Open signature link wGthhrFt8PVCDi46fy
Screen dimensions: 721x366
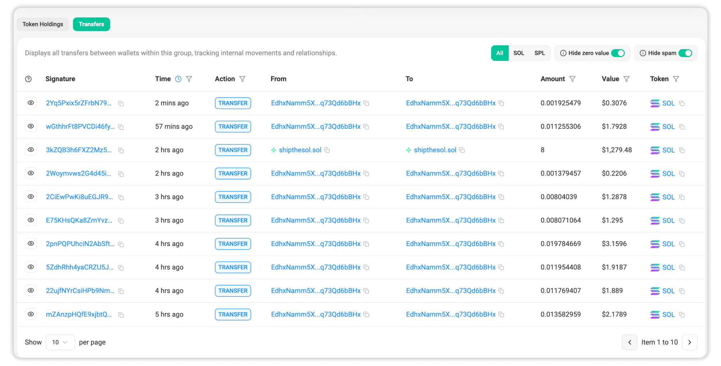80,127
